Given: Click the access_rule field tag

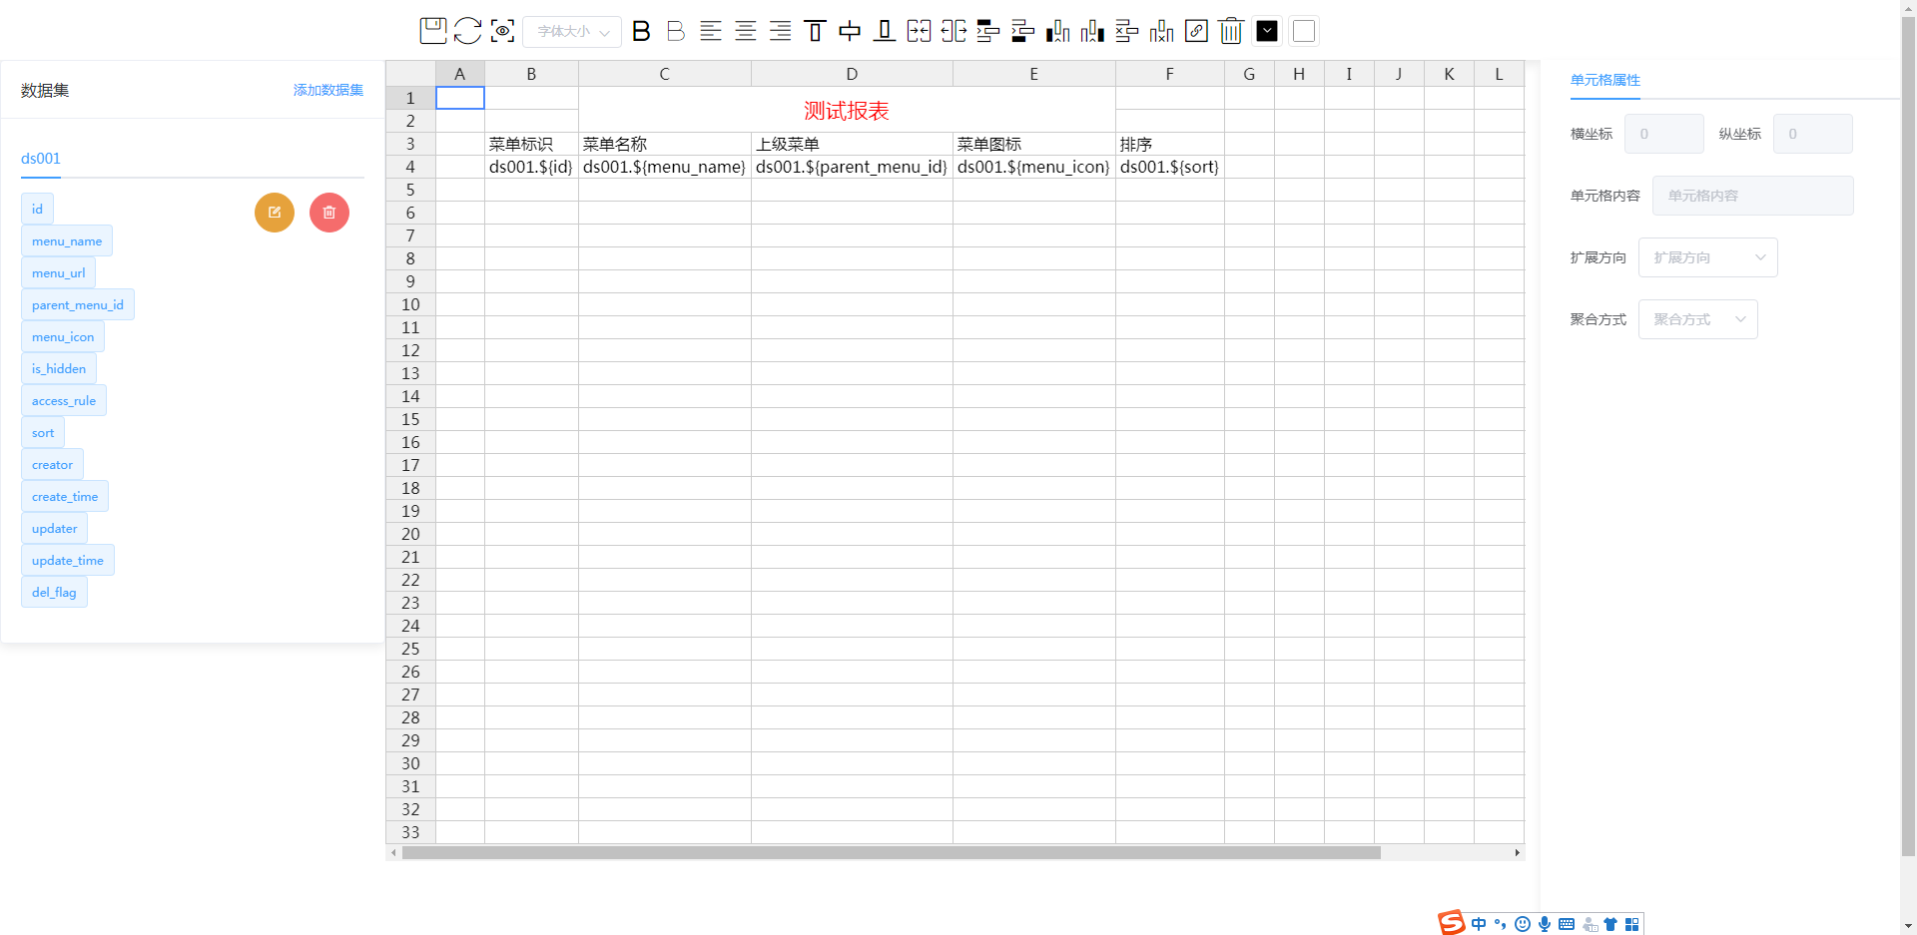Looking at the screenshot, I should point(64,400).
